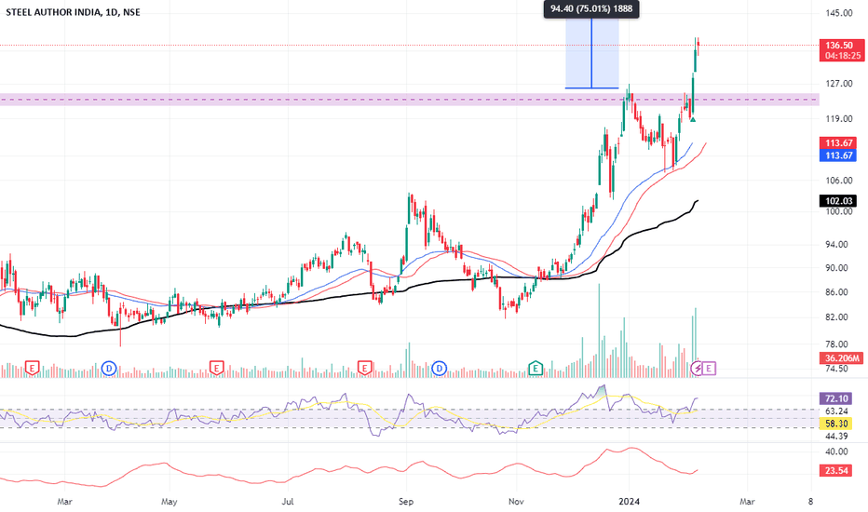Click the black 102.03 moving average label
The image size is (868, 512).
(839, 201)
